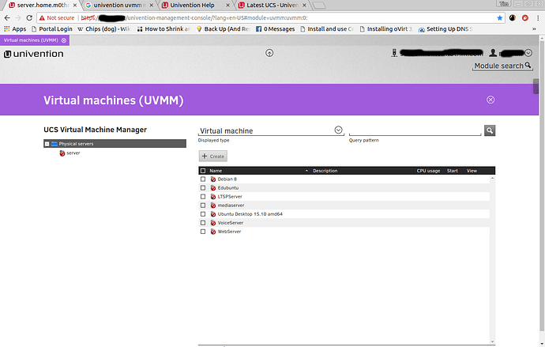Open the 0 Messages Facebook bookmark
The width and height of the screenshot is (545, 347).
pos(276,29)
